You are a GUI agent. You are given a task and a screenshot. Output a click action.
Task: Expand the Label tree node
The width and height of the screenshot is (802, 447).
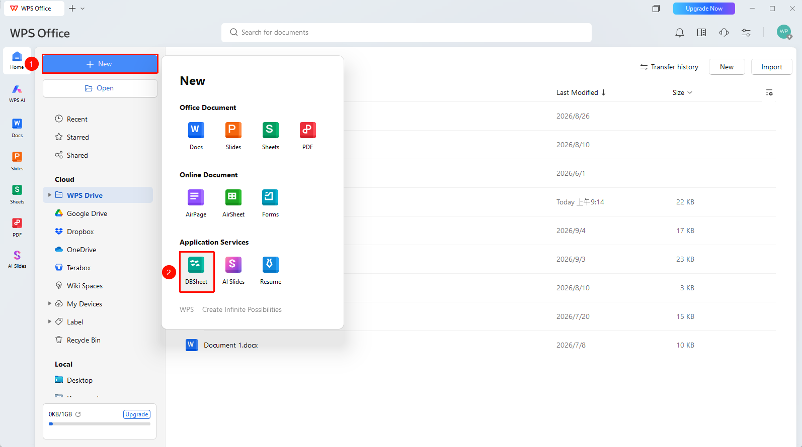click(49, 321)
